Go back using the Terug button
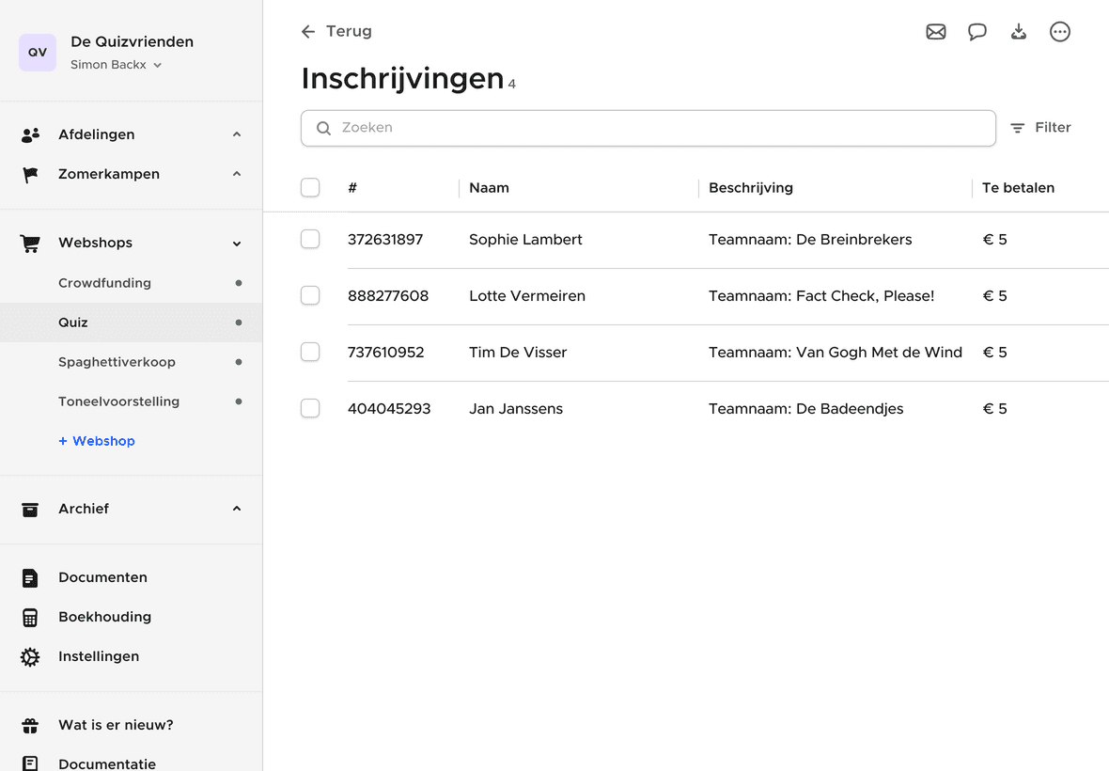The height and width of the screenshot is (771, 1109). pyautogui.click(x=336, y=32)
